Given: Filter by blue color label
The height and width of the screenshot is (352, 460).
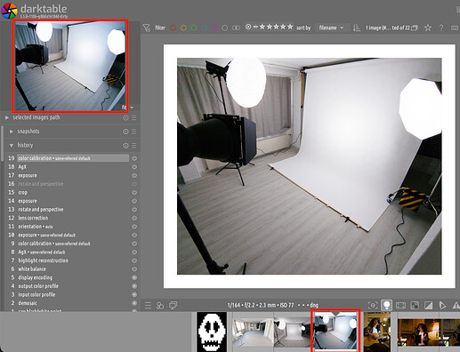Looking at the screenshot, I should pyautogui.click(x=204, y=28).
